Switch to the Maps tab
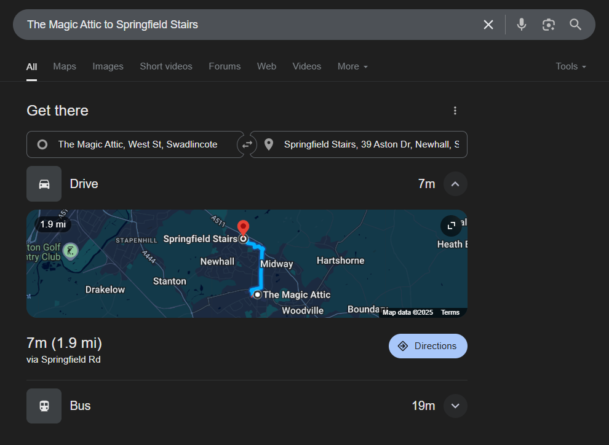The height and width of the screenshot is (445, 609). pos(65,66)
